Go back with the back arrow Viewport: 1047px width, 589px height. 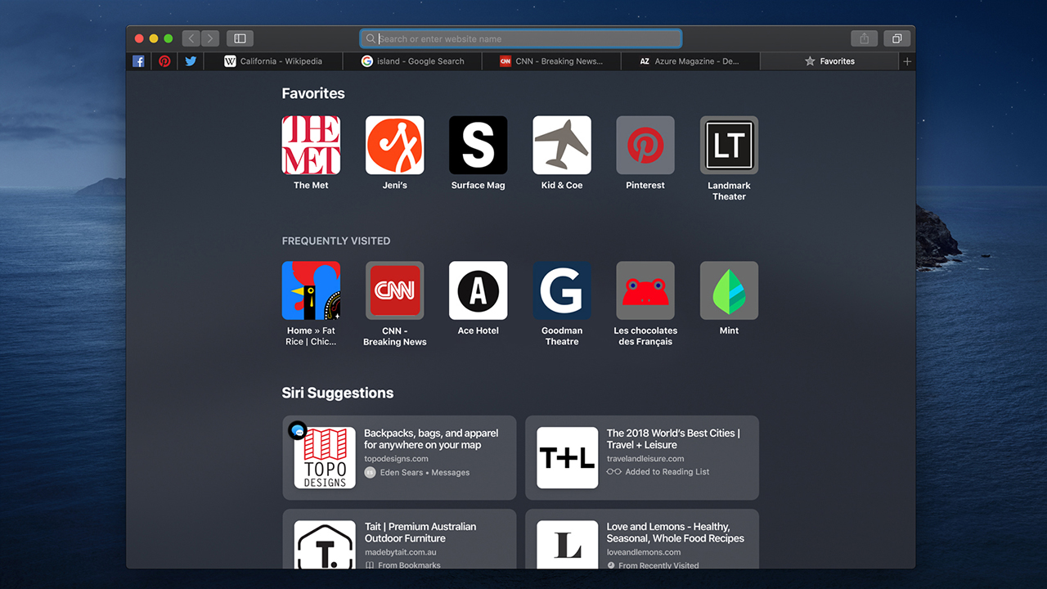(191, 38)
